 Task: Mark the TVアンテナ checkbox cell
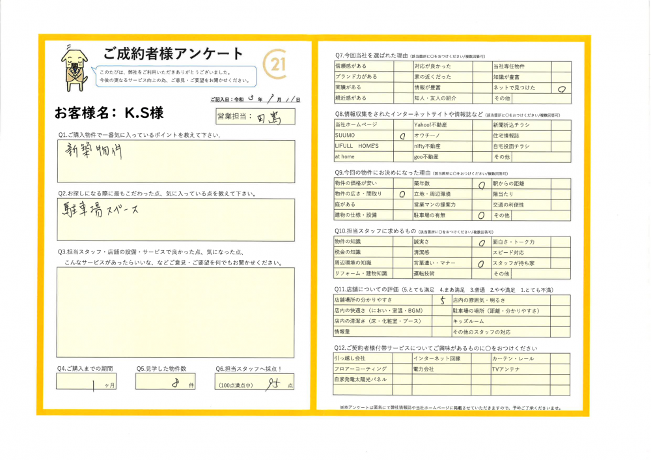pyautogui.click(x=561, y=369)
